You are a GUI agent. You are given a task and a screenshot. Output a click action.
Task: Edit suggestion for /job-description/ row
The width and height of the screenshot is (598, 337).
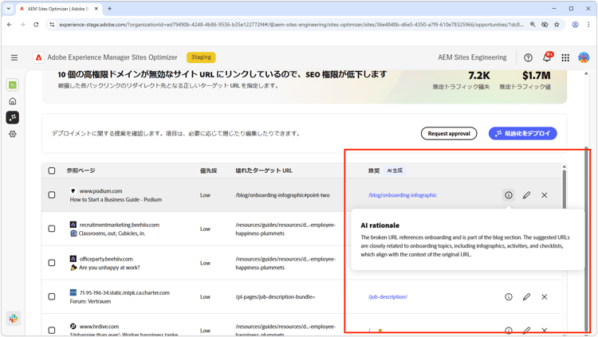coord(526,297)
